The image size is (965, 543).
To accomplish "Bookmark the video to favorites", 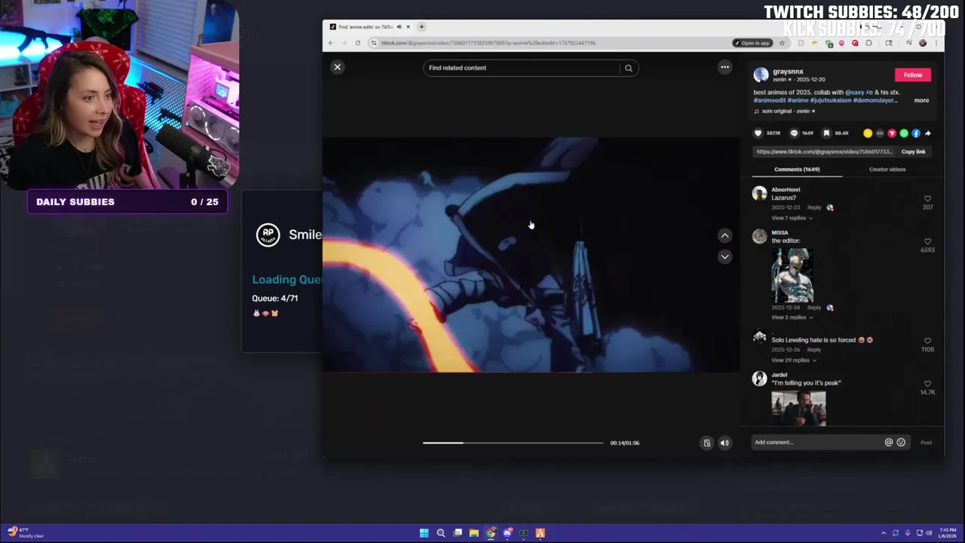I will click(826, 133).
